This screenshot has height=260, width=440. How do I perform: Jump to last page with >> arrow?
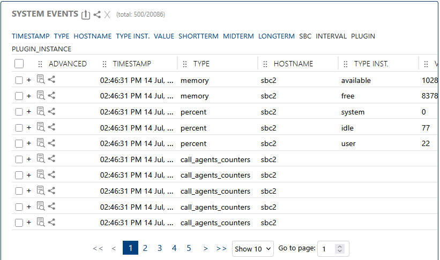click(x=221, y=249)
